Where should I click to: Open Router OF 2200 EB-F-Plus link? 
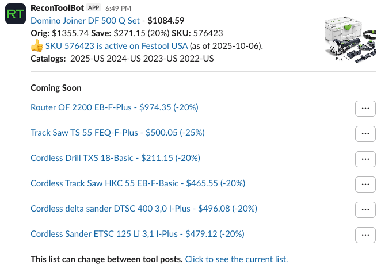coord(114,107)
